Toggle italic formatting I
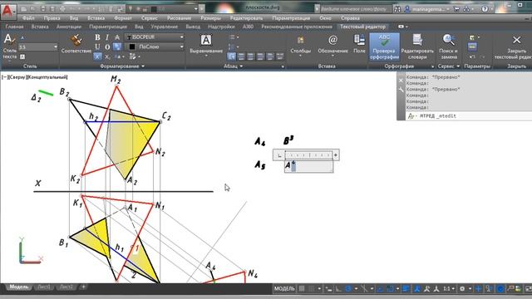 107,37
